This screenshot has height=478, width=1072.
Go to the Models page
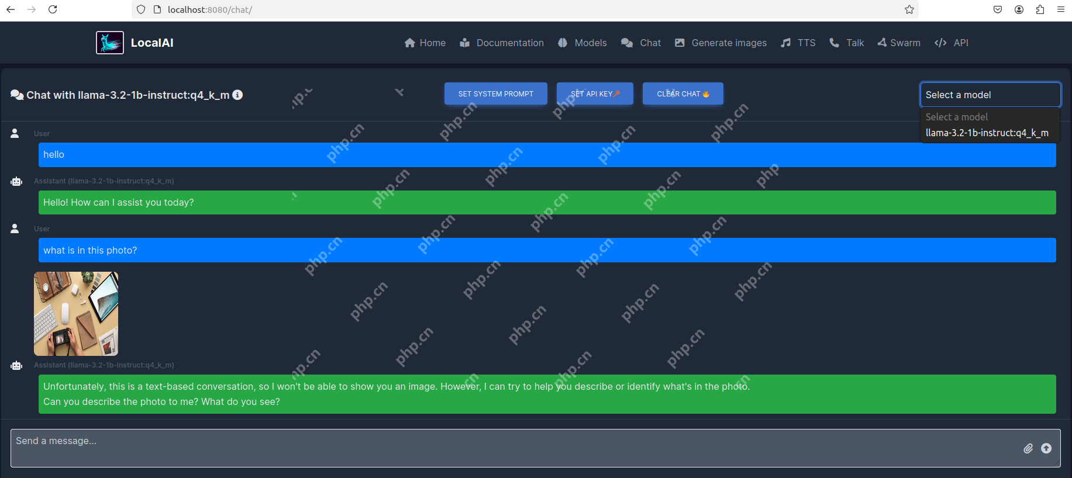pyautogui.click(x=582, y=43)
